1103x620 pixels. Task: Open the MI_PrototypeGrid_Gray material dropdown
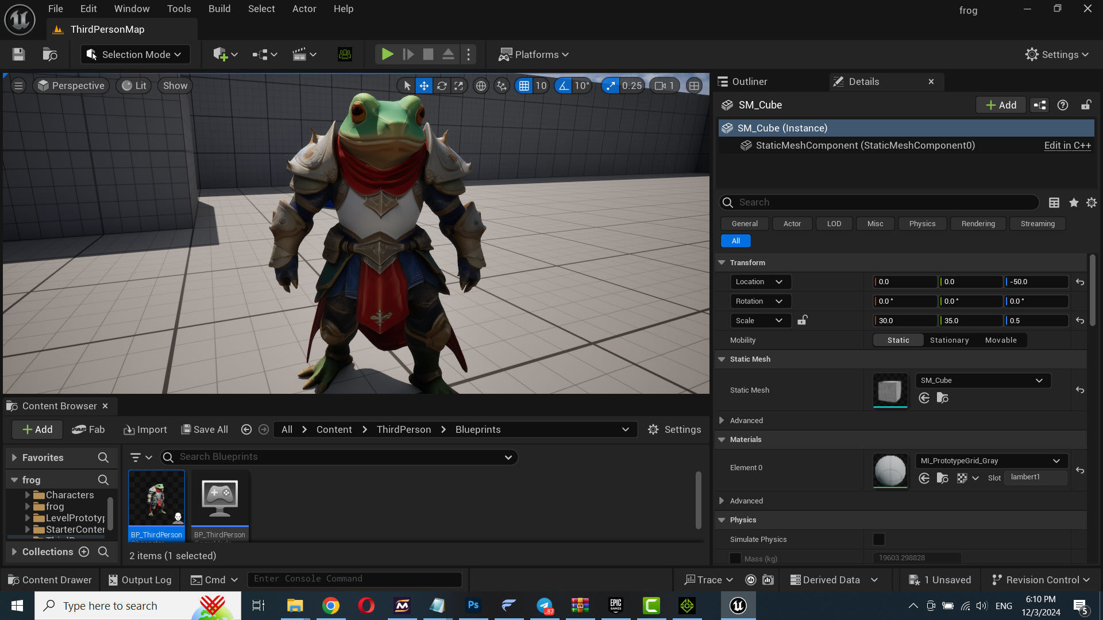click(x=991, y=461)
